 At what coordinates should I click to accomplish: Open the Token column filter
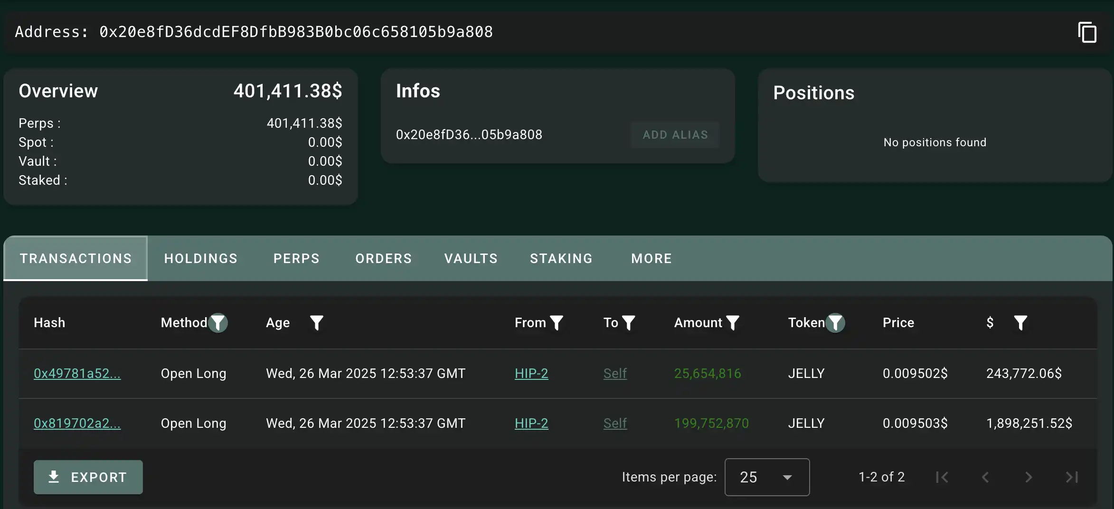(835, 323)
